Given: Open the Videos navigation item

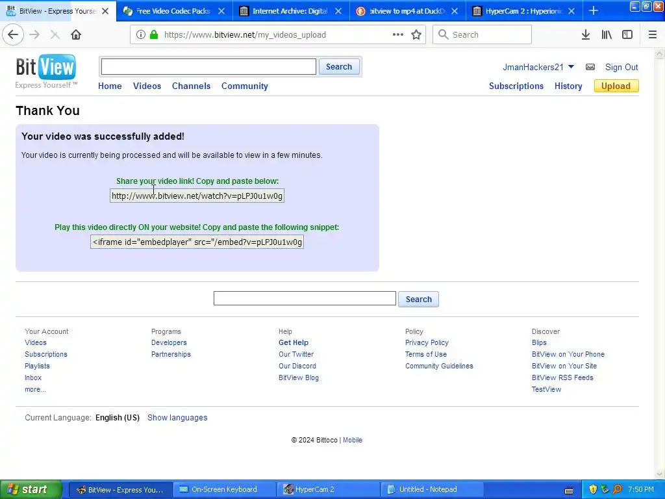Looking at the screenshot, I should [147, 86].
